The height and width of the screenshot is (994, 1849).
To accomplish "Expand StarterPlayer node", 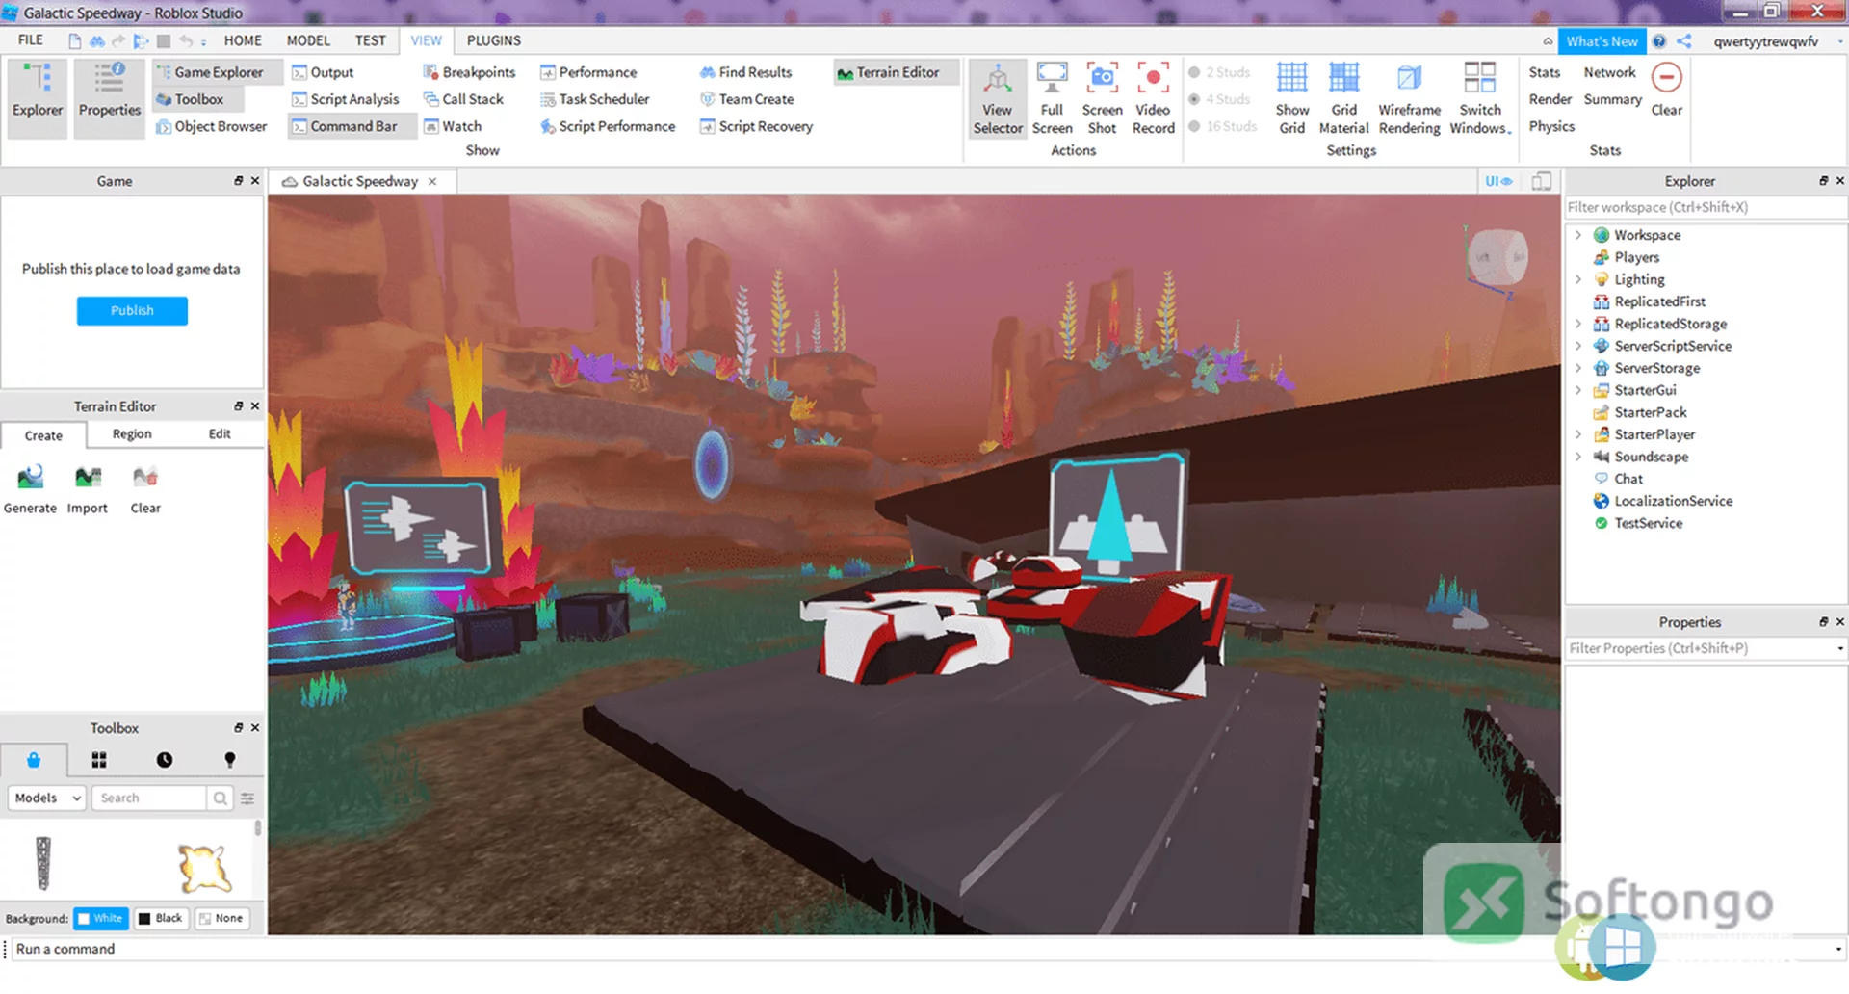I will [x=1577, y=434].
